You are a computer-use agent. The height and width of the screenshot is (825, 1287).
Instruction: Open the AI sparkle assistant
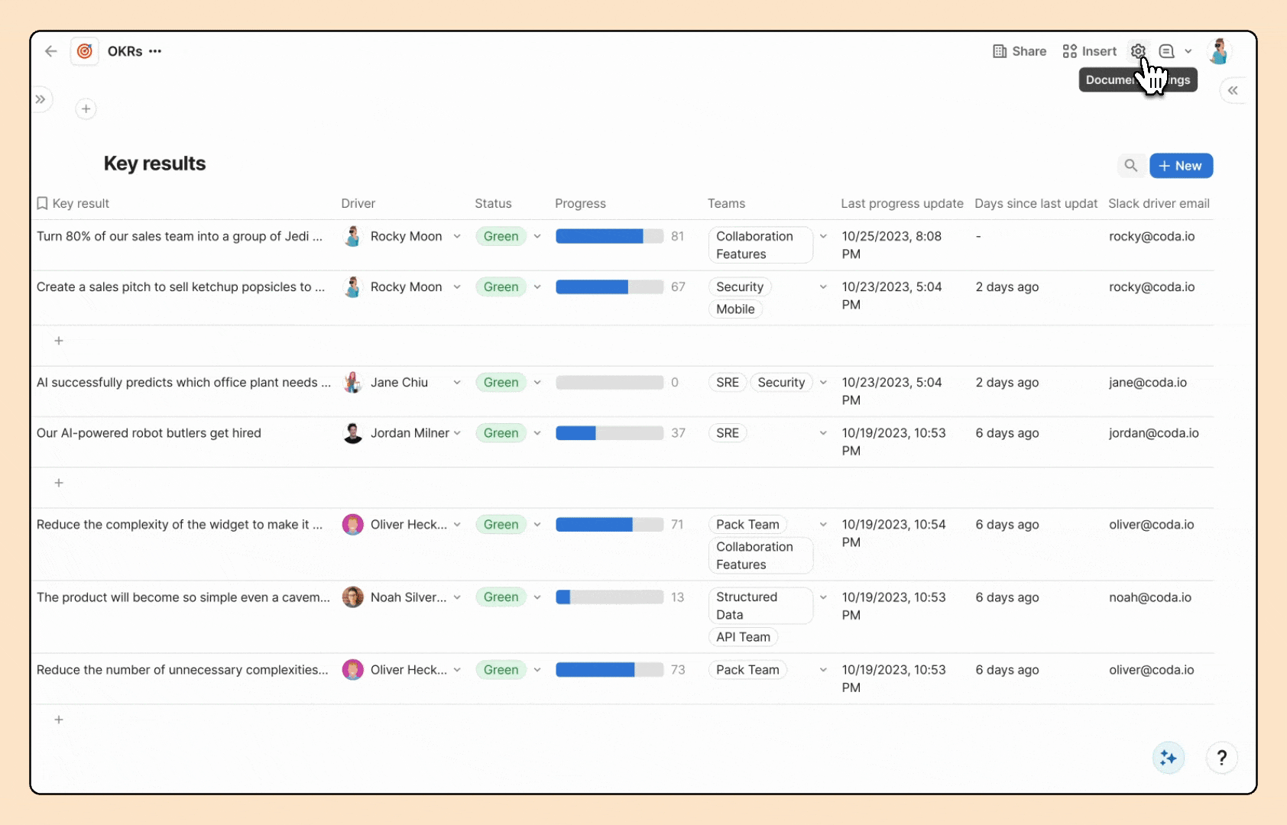[x=1168, y=758]
